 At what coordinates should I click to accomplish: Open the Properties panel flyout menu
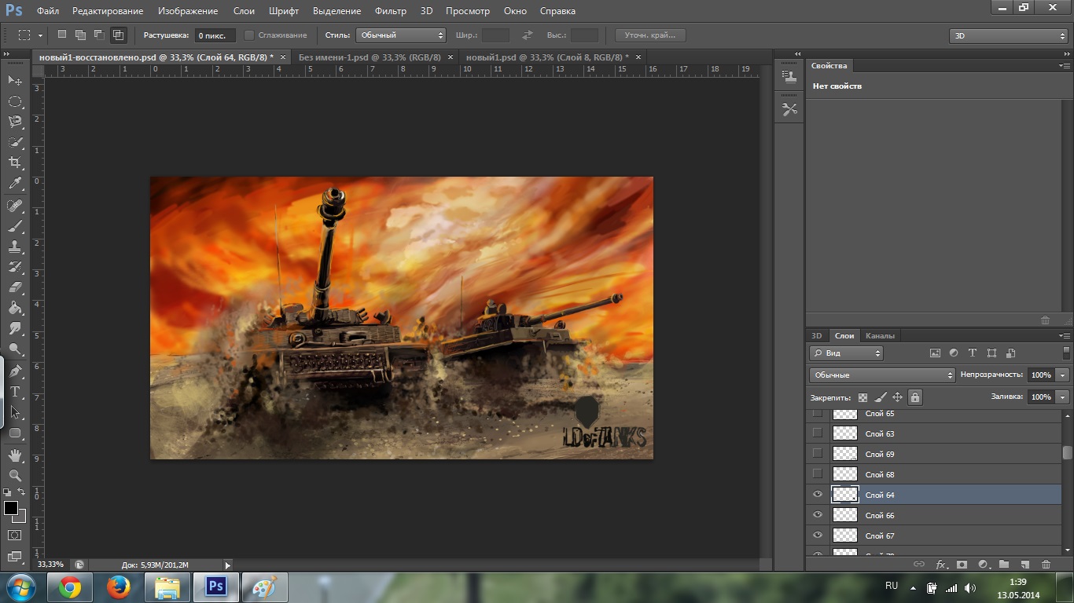tap(1065, 66)
